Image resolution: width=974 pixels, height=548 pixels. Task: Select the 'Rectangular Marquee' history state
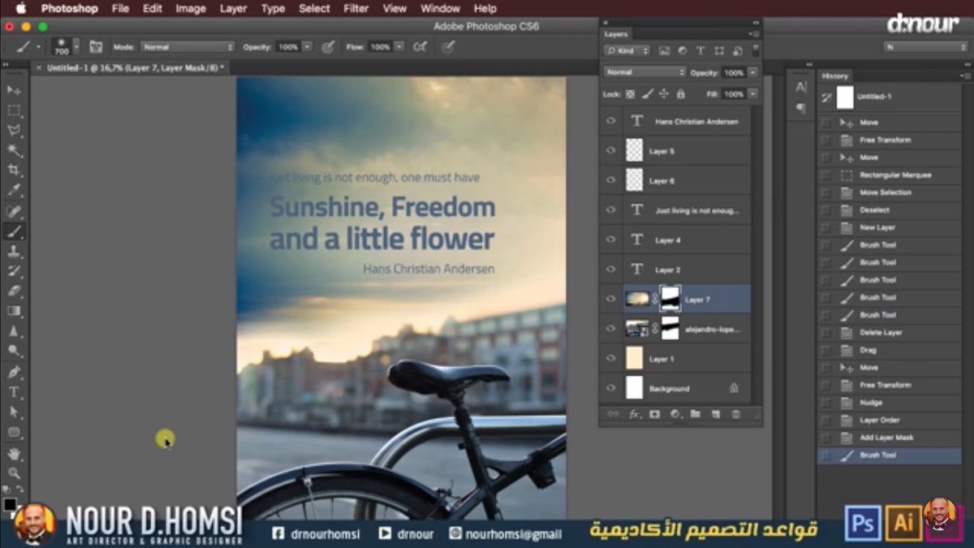(x=889, y=175)
